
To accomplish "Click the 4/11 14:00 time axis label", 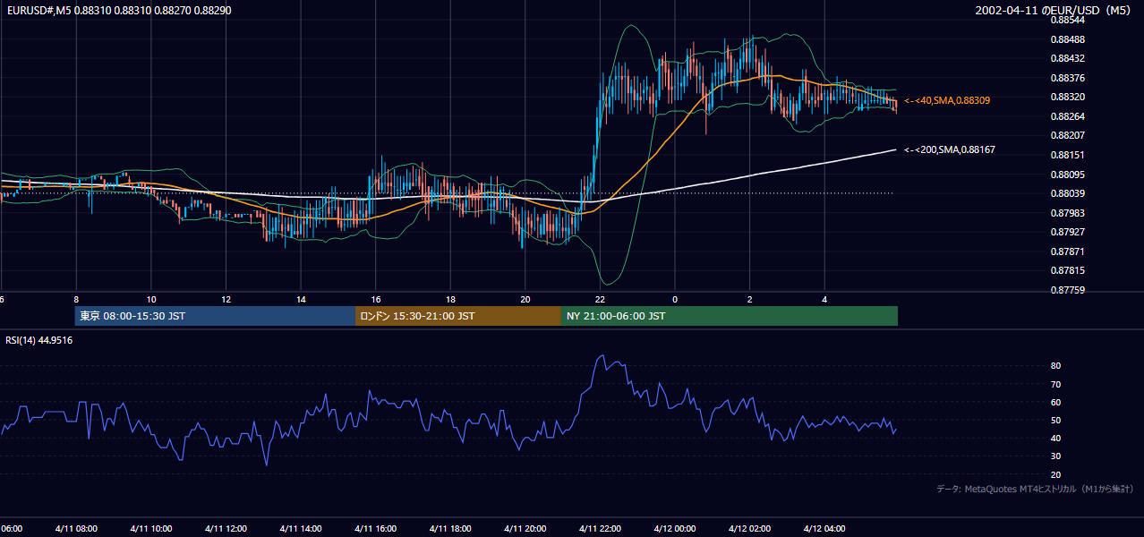I will pos(300,528).
